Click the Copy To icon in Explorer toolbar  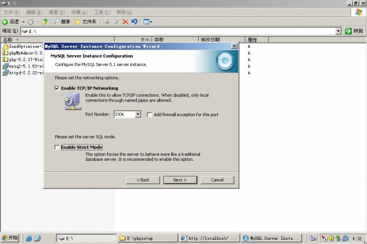point(116,22)
